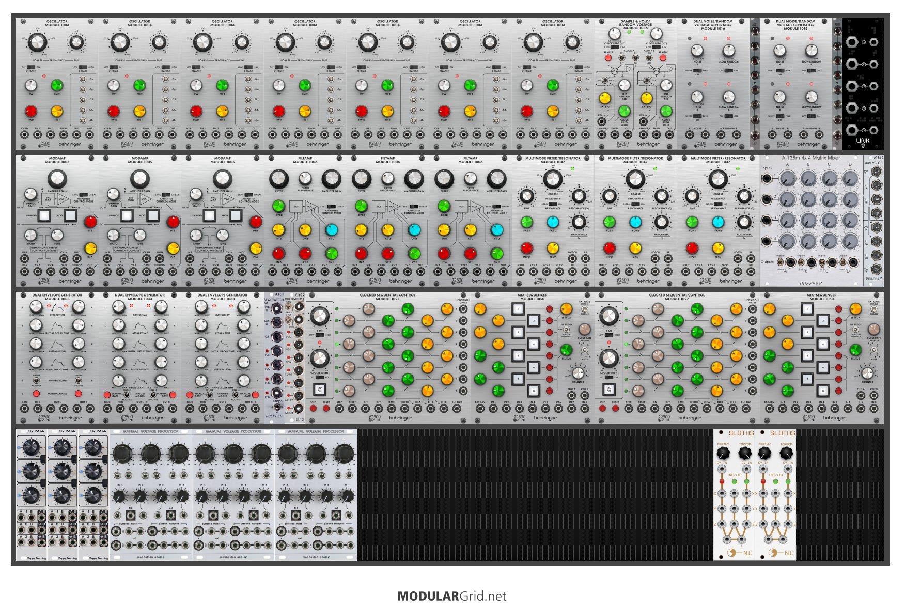905x607 pixels.
Task: Click red RESET button on right Clocked Sequential Control
Action: click(616, 409)
